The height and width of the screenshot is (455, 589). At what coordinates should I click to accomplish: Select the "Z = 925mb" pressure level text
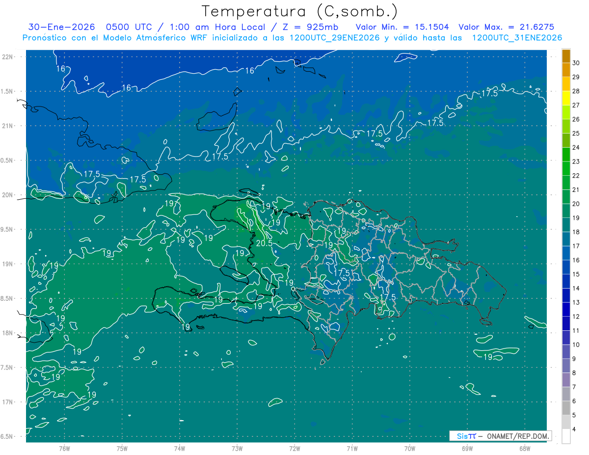pyautogui.click(x=309, y=27)
